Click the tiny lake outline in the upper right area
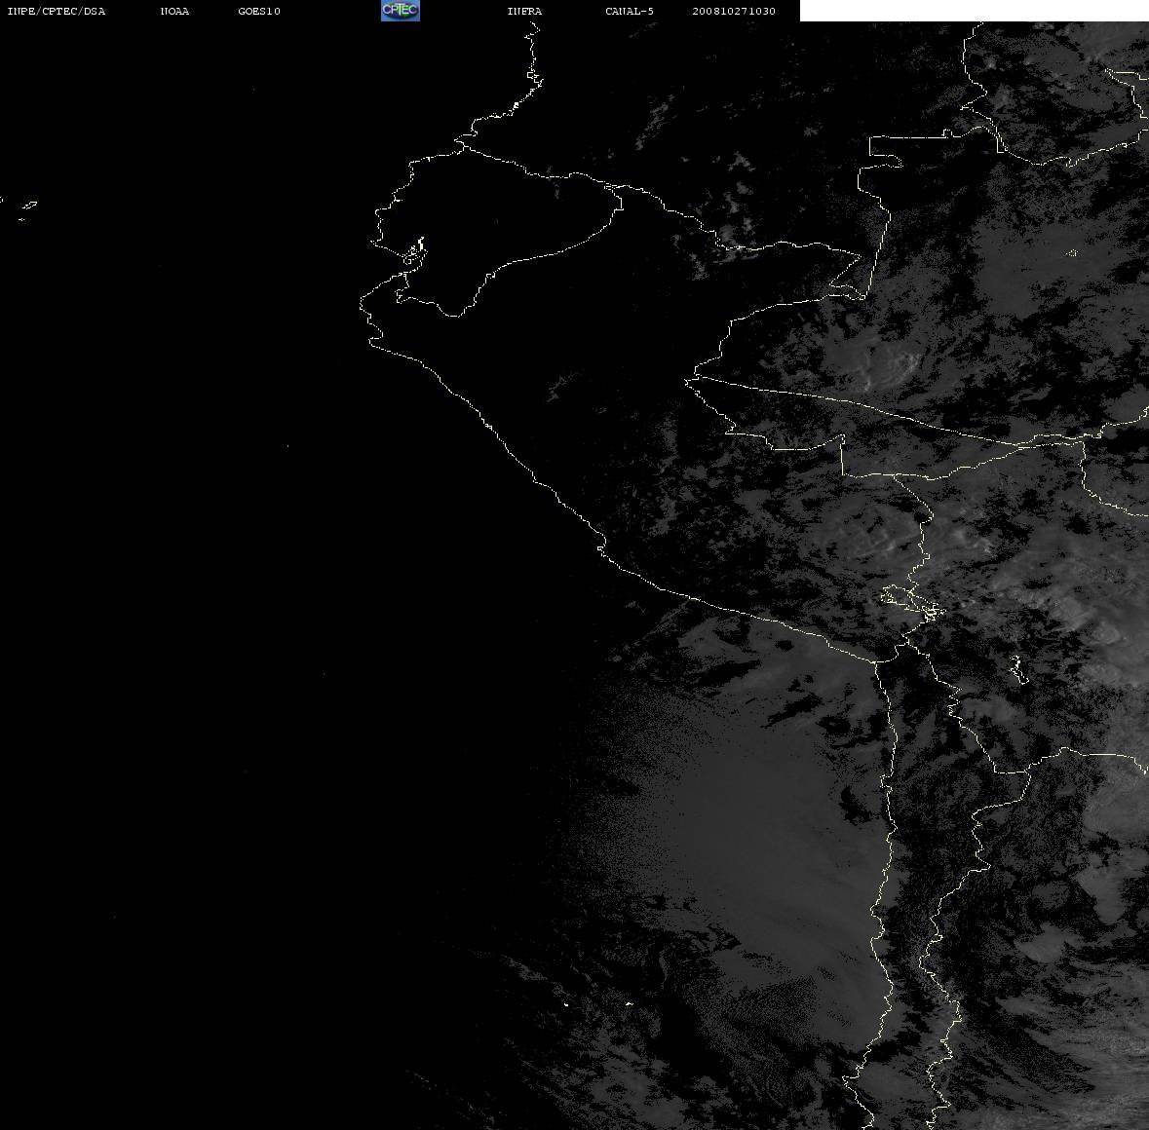The width and height of the screenshot is (1149, 1130). (x=1072, y=253)
